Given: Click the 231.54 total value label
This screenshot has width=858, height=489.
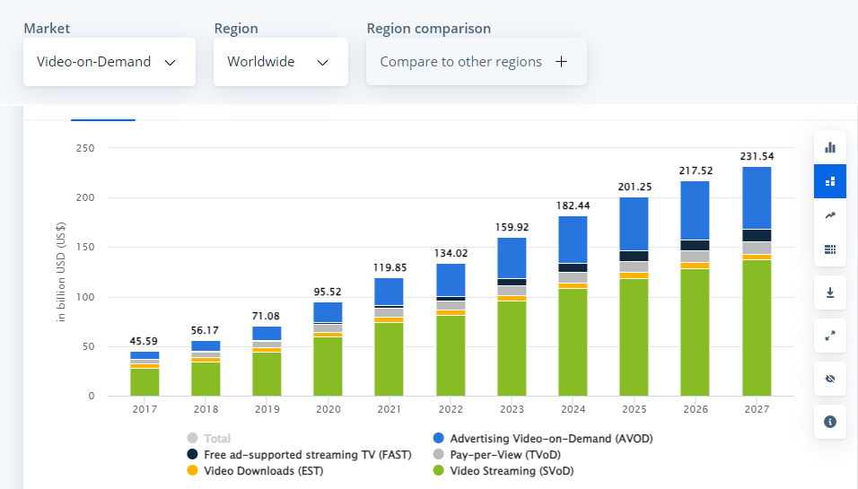Looking at the screenshot, I should click(757, 156).
